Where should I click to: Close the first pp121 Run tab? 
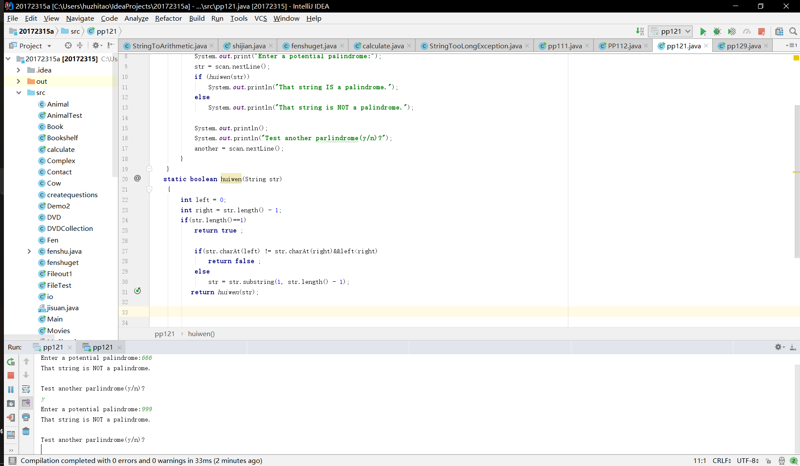(x=70, y=347)
